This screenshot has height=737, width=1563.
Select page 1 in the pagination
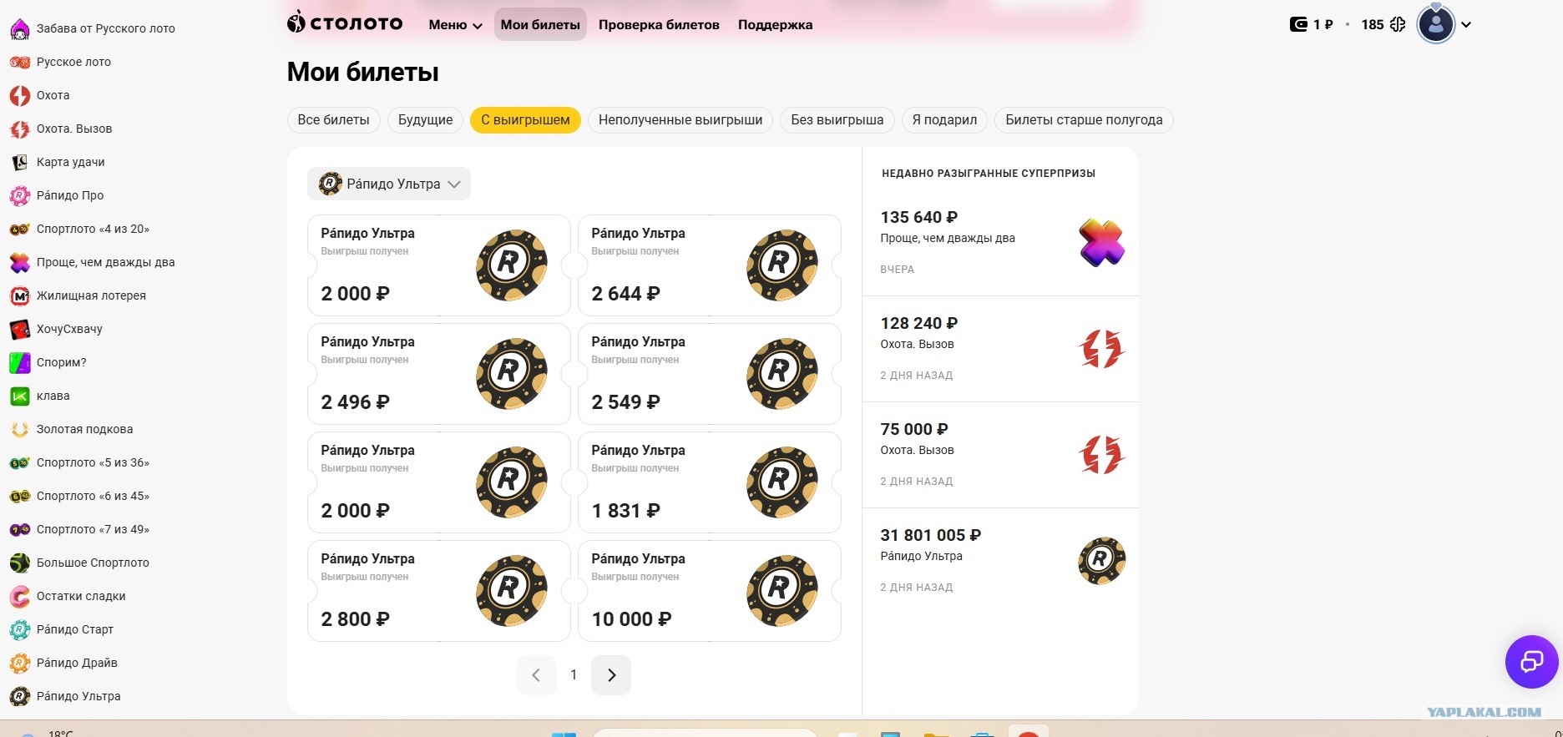(574, 675)
